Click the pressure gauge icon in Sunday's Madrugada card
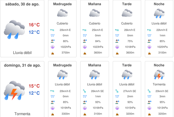Viewport: 174px width, 117px height. tap(52, 108)
